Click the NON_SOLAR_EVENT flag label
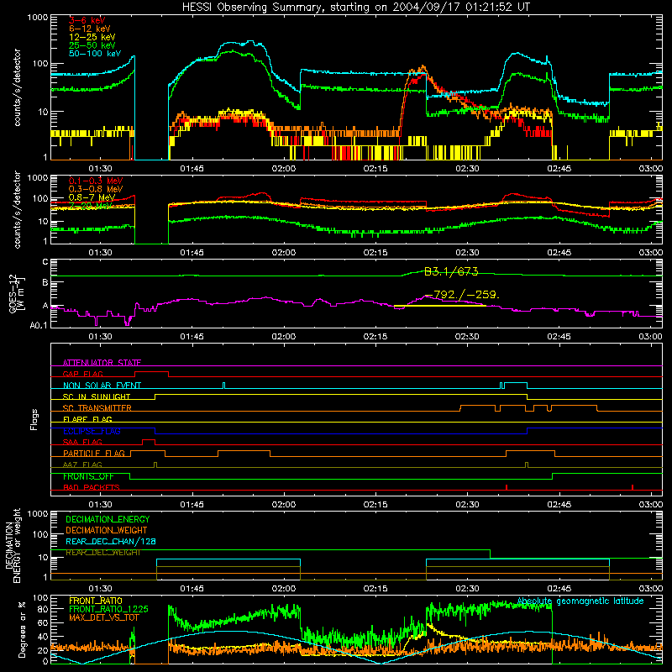 (x=102, y=386)
